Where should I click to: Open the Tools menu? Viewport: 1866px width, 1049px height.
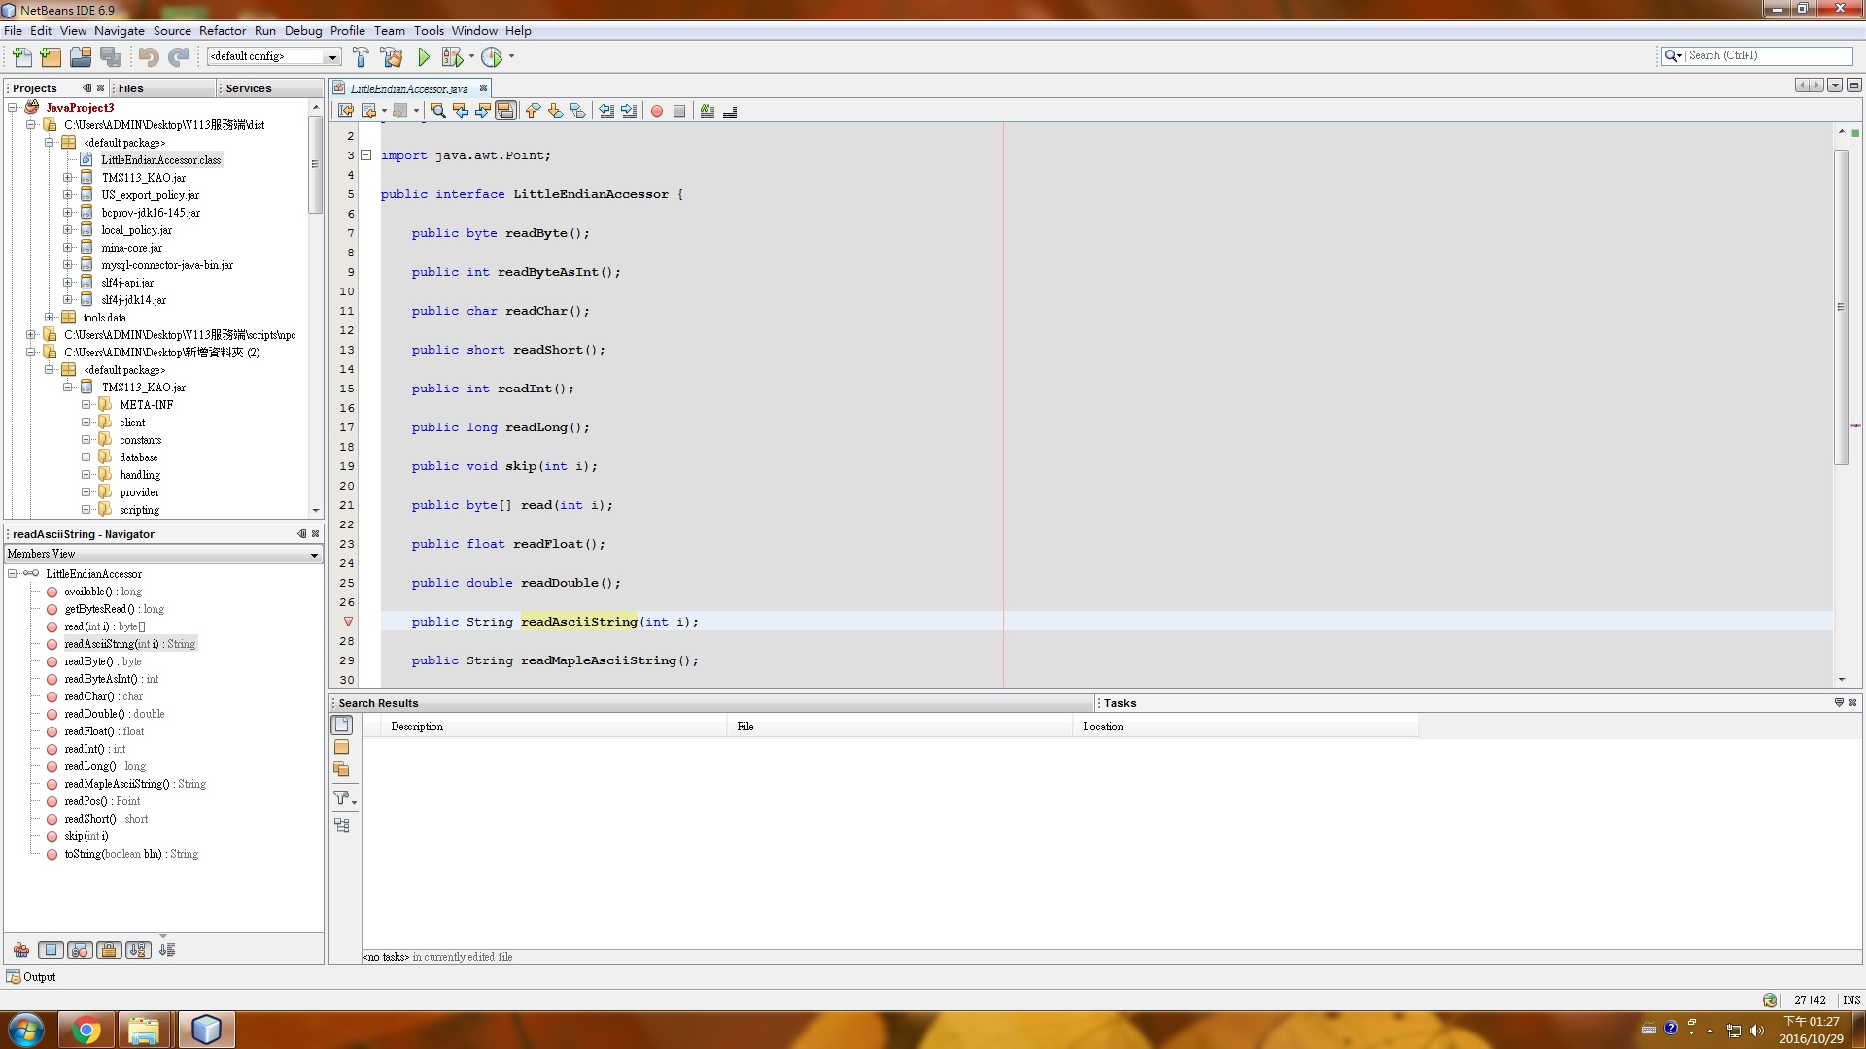[x=429, y=31]
